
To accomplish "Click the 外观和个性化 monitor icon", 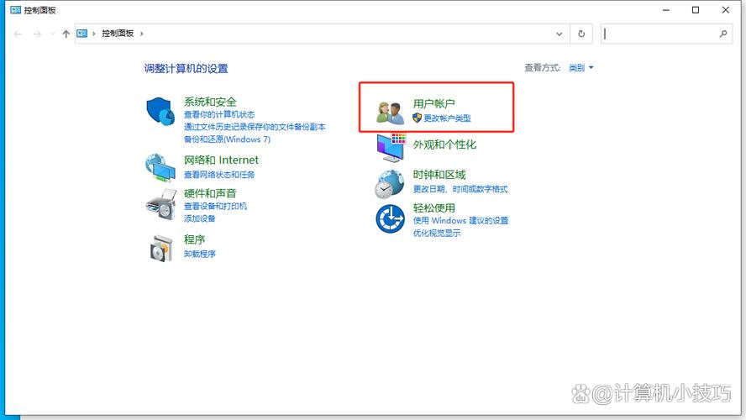I will [x=390, y=148].
